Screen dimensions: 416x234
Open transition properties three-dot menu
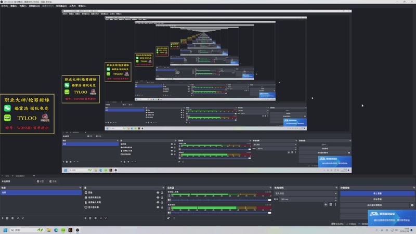pos(335,204)
